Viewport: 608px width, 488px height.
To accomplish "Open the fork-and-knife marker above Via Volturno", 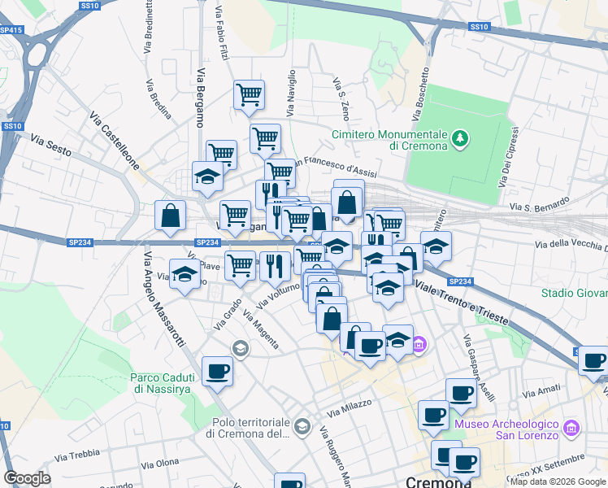I will coord(275,267).
